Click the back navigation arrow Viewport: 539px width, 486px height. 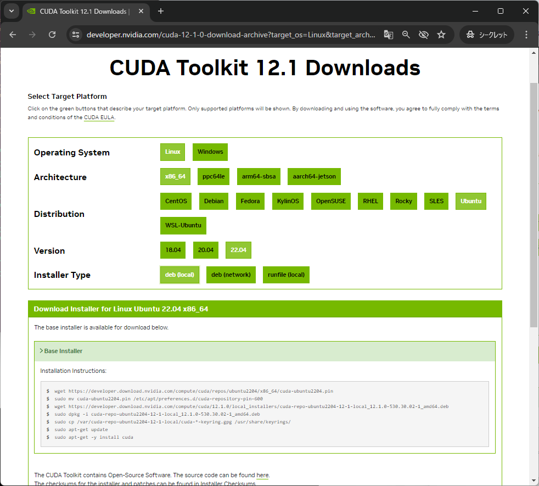[13, 34]
